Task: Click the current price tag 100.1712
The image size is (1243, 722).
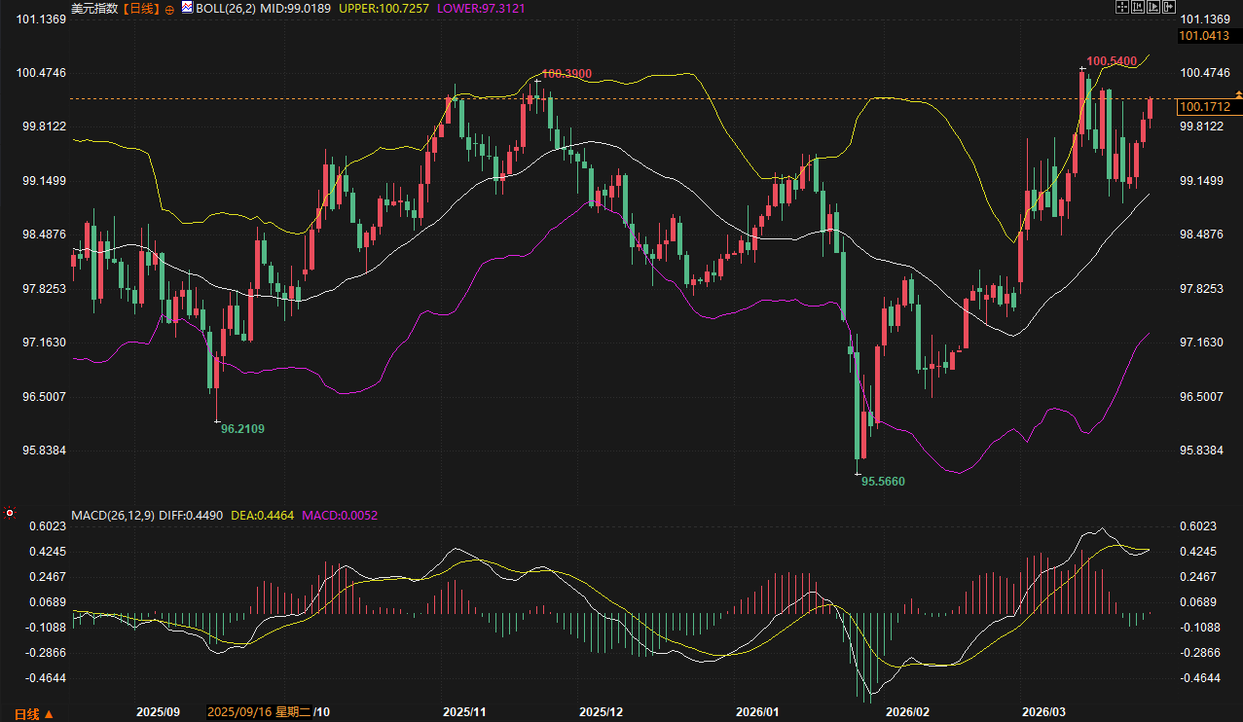Action: tap(1204, 106)
